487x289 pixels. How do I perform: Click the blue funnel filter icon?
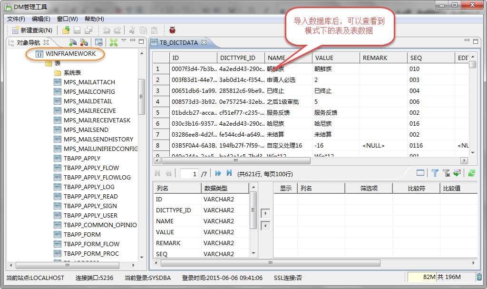[435, 173]
